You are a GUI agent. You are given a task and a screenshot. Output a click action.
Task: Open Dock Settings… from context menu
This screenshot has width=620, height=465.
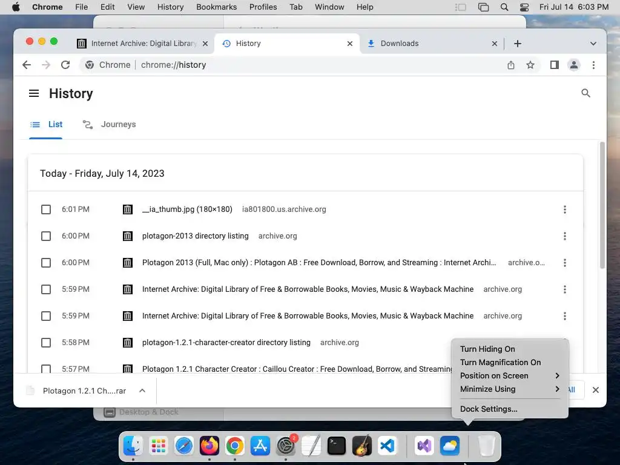pyautogui.click(x=510, y=409)
